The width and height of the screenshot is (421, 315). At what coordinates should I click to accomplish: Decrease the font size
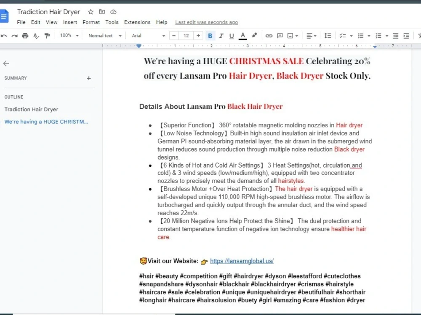(x=174, y=36)
